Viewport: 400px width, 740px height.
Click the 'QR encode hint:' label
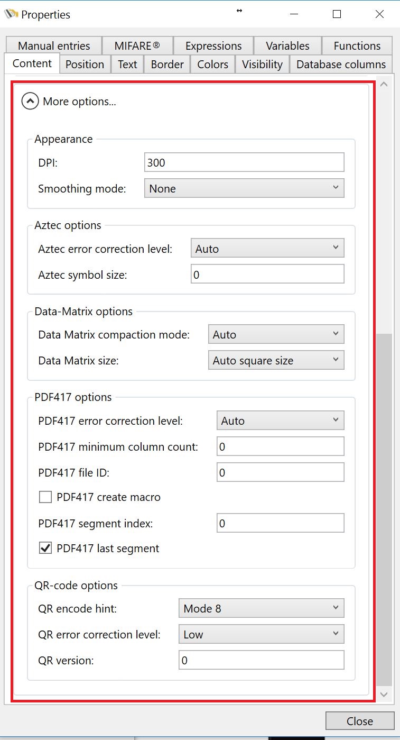tap(78, 609)
